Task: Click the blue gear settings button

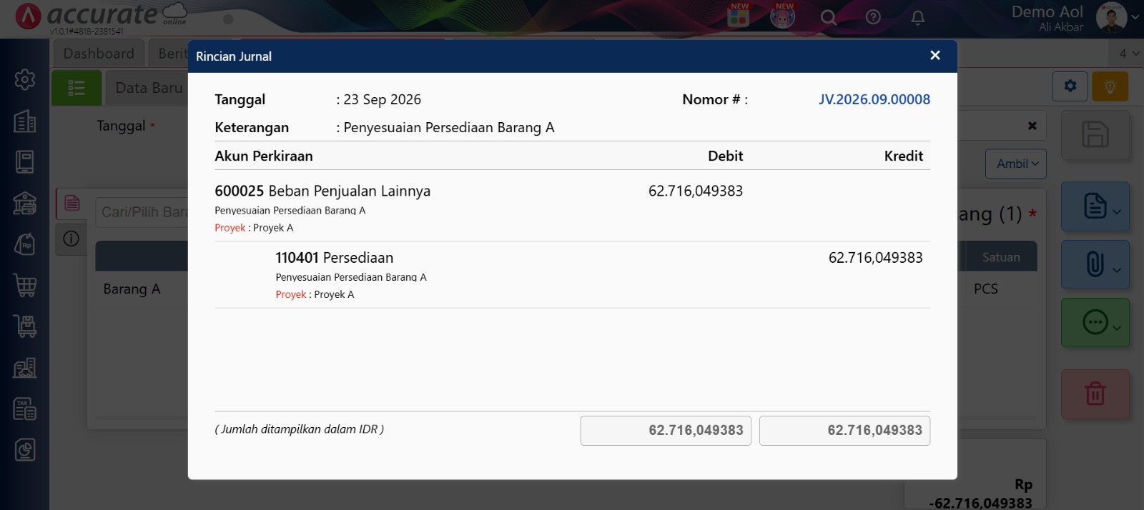Action: [1070, 86]
